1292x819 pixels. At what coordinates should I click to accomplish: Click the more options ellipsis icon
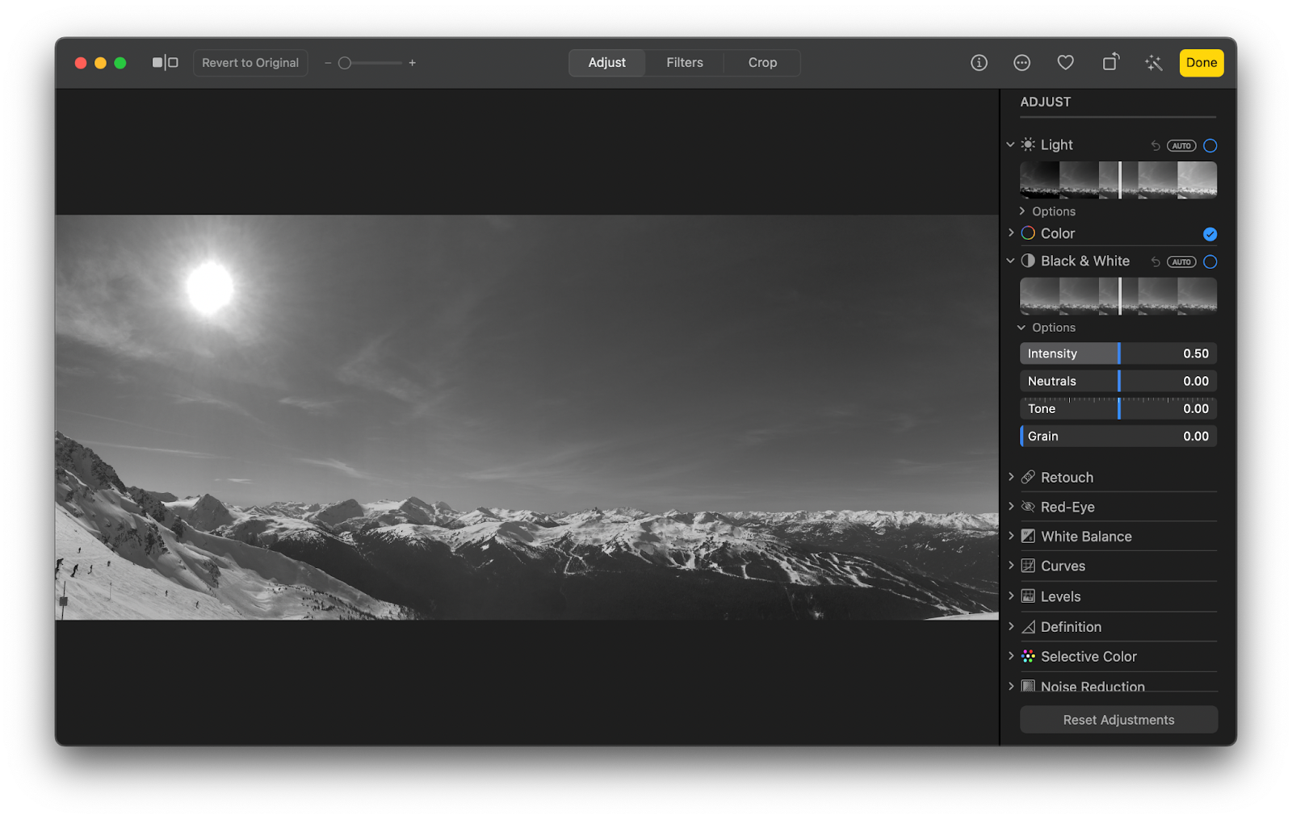point(1021,62)
